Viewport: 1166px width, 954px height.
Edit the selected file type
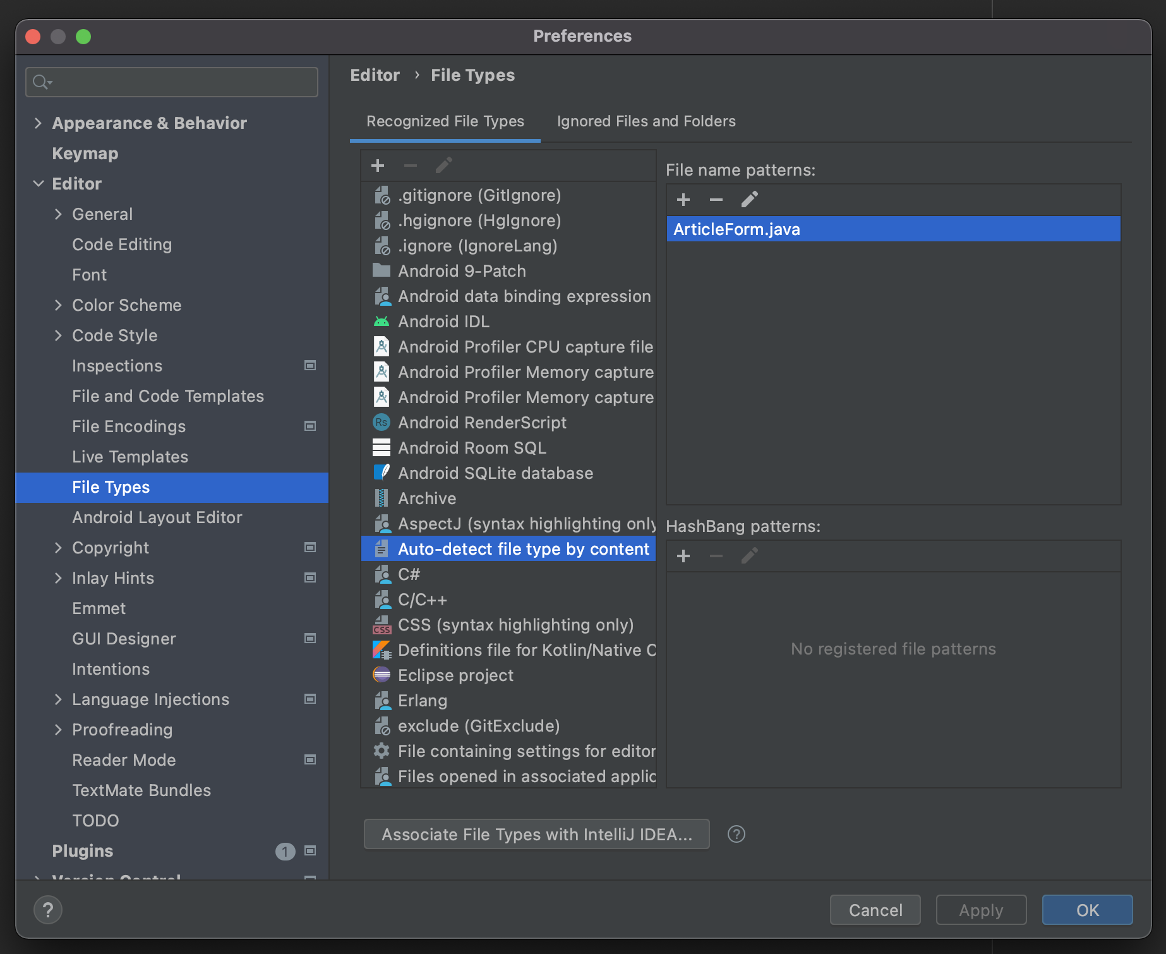444,165
